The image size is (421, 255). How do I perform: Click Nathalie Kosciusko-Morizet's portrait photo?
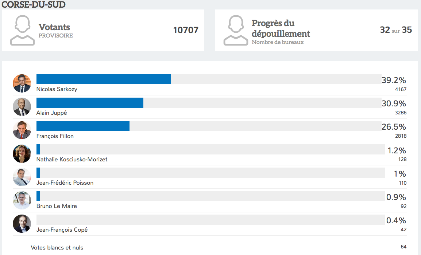(x=22, y=154)
